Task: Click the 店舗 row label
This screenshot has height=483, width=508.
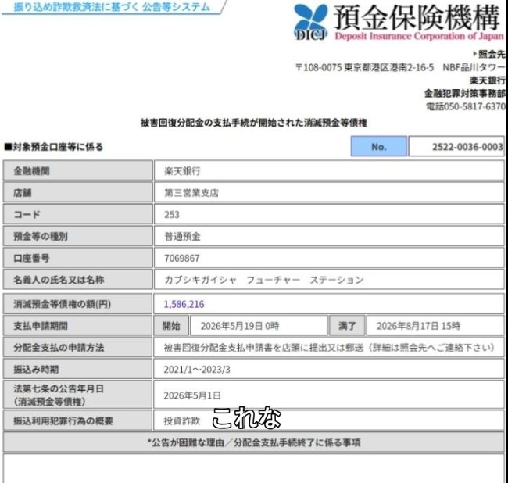Action: click(77, 192)
